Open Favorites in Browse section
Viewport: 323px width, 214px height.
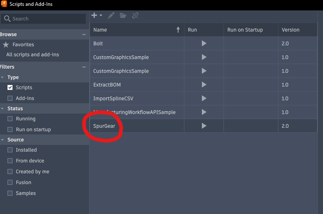23,45
